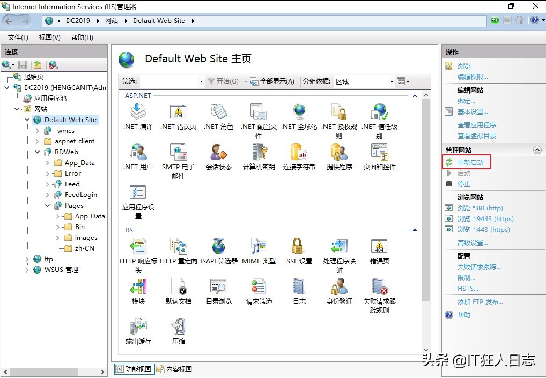The height and width of the screenshot is (378, 546).
Task: Switch to the 内容视图 tab
Action: tap(174, 369)
